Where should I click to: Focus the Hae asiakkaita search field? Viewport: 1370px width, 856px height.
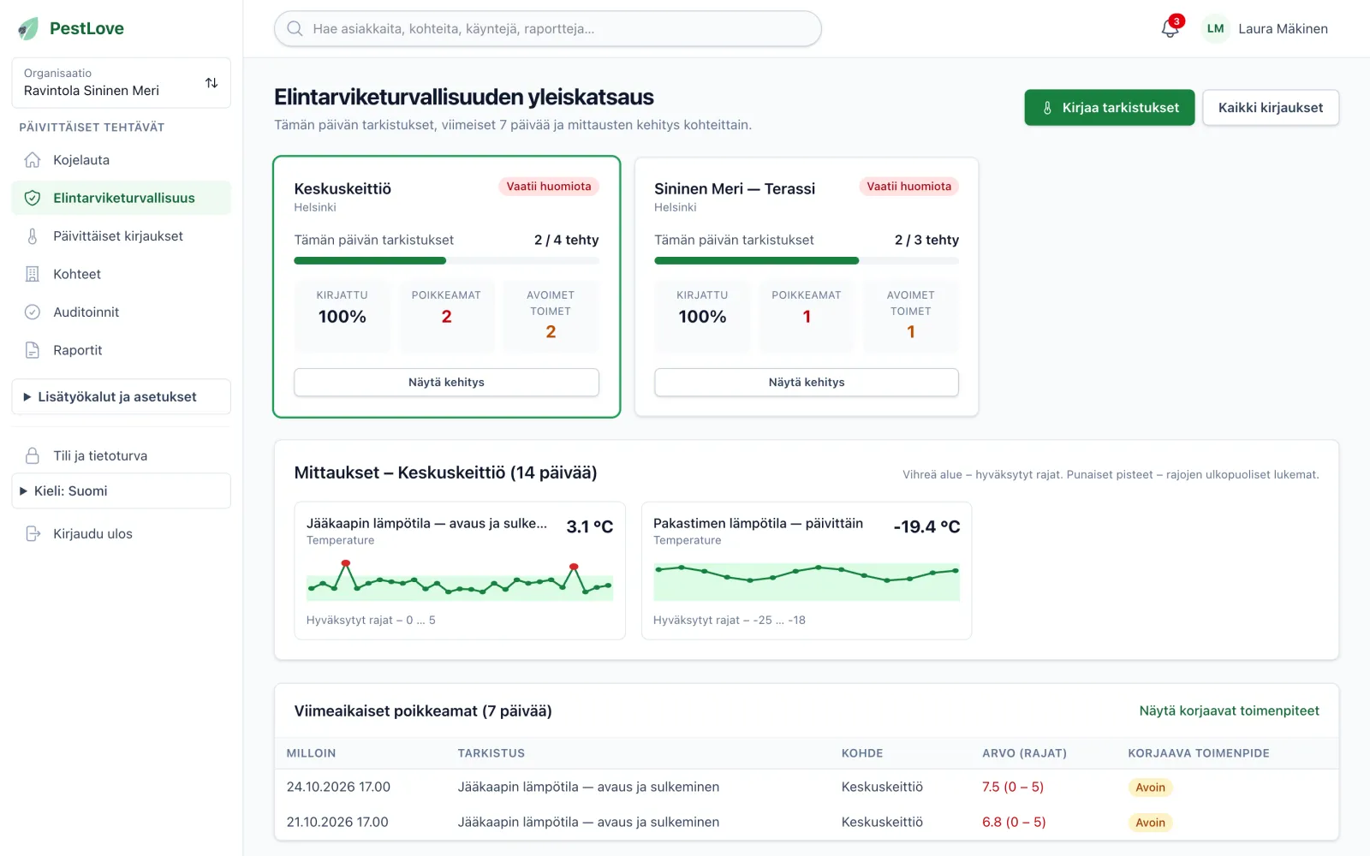pyautogui.click(x=548, y=28)
